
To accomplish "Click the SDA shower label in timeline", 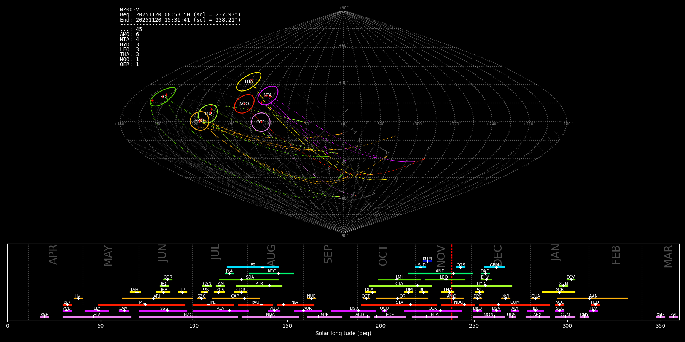I will pos(250,277).
